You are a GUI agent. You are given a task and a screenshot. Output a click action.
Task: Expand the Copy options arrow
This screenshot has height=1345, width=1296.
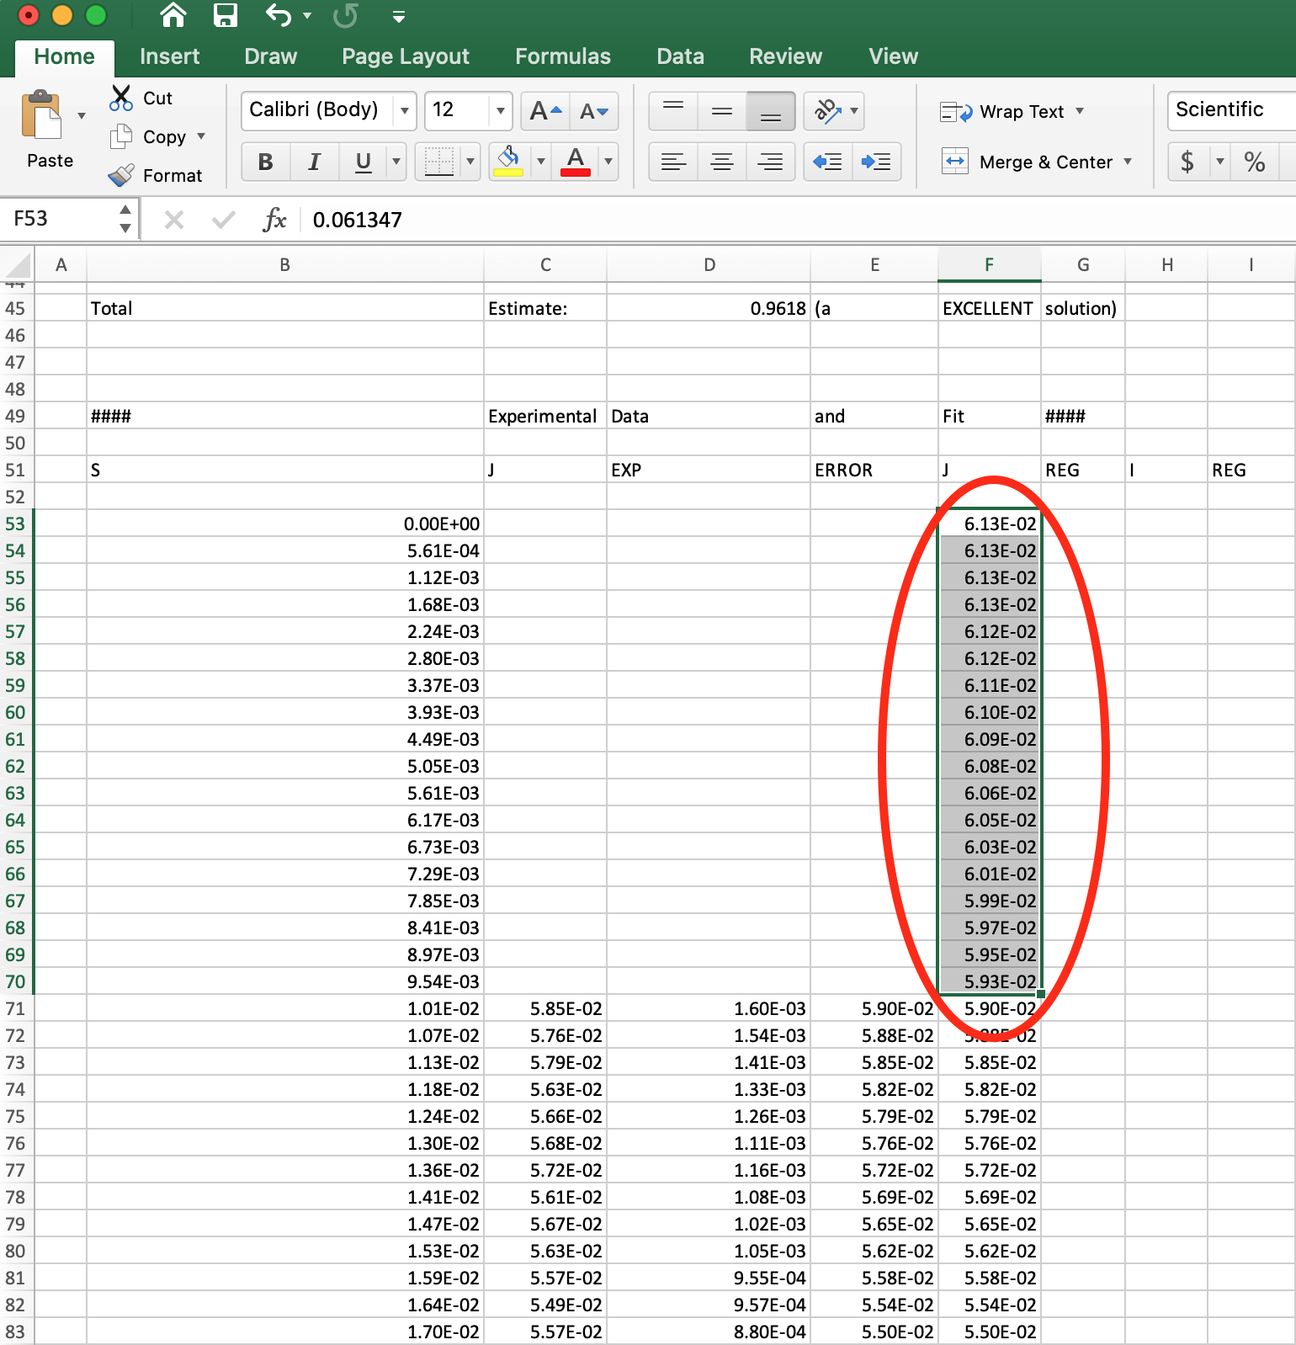coord(201,136)
